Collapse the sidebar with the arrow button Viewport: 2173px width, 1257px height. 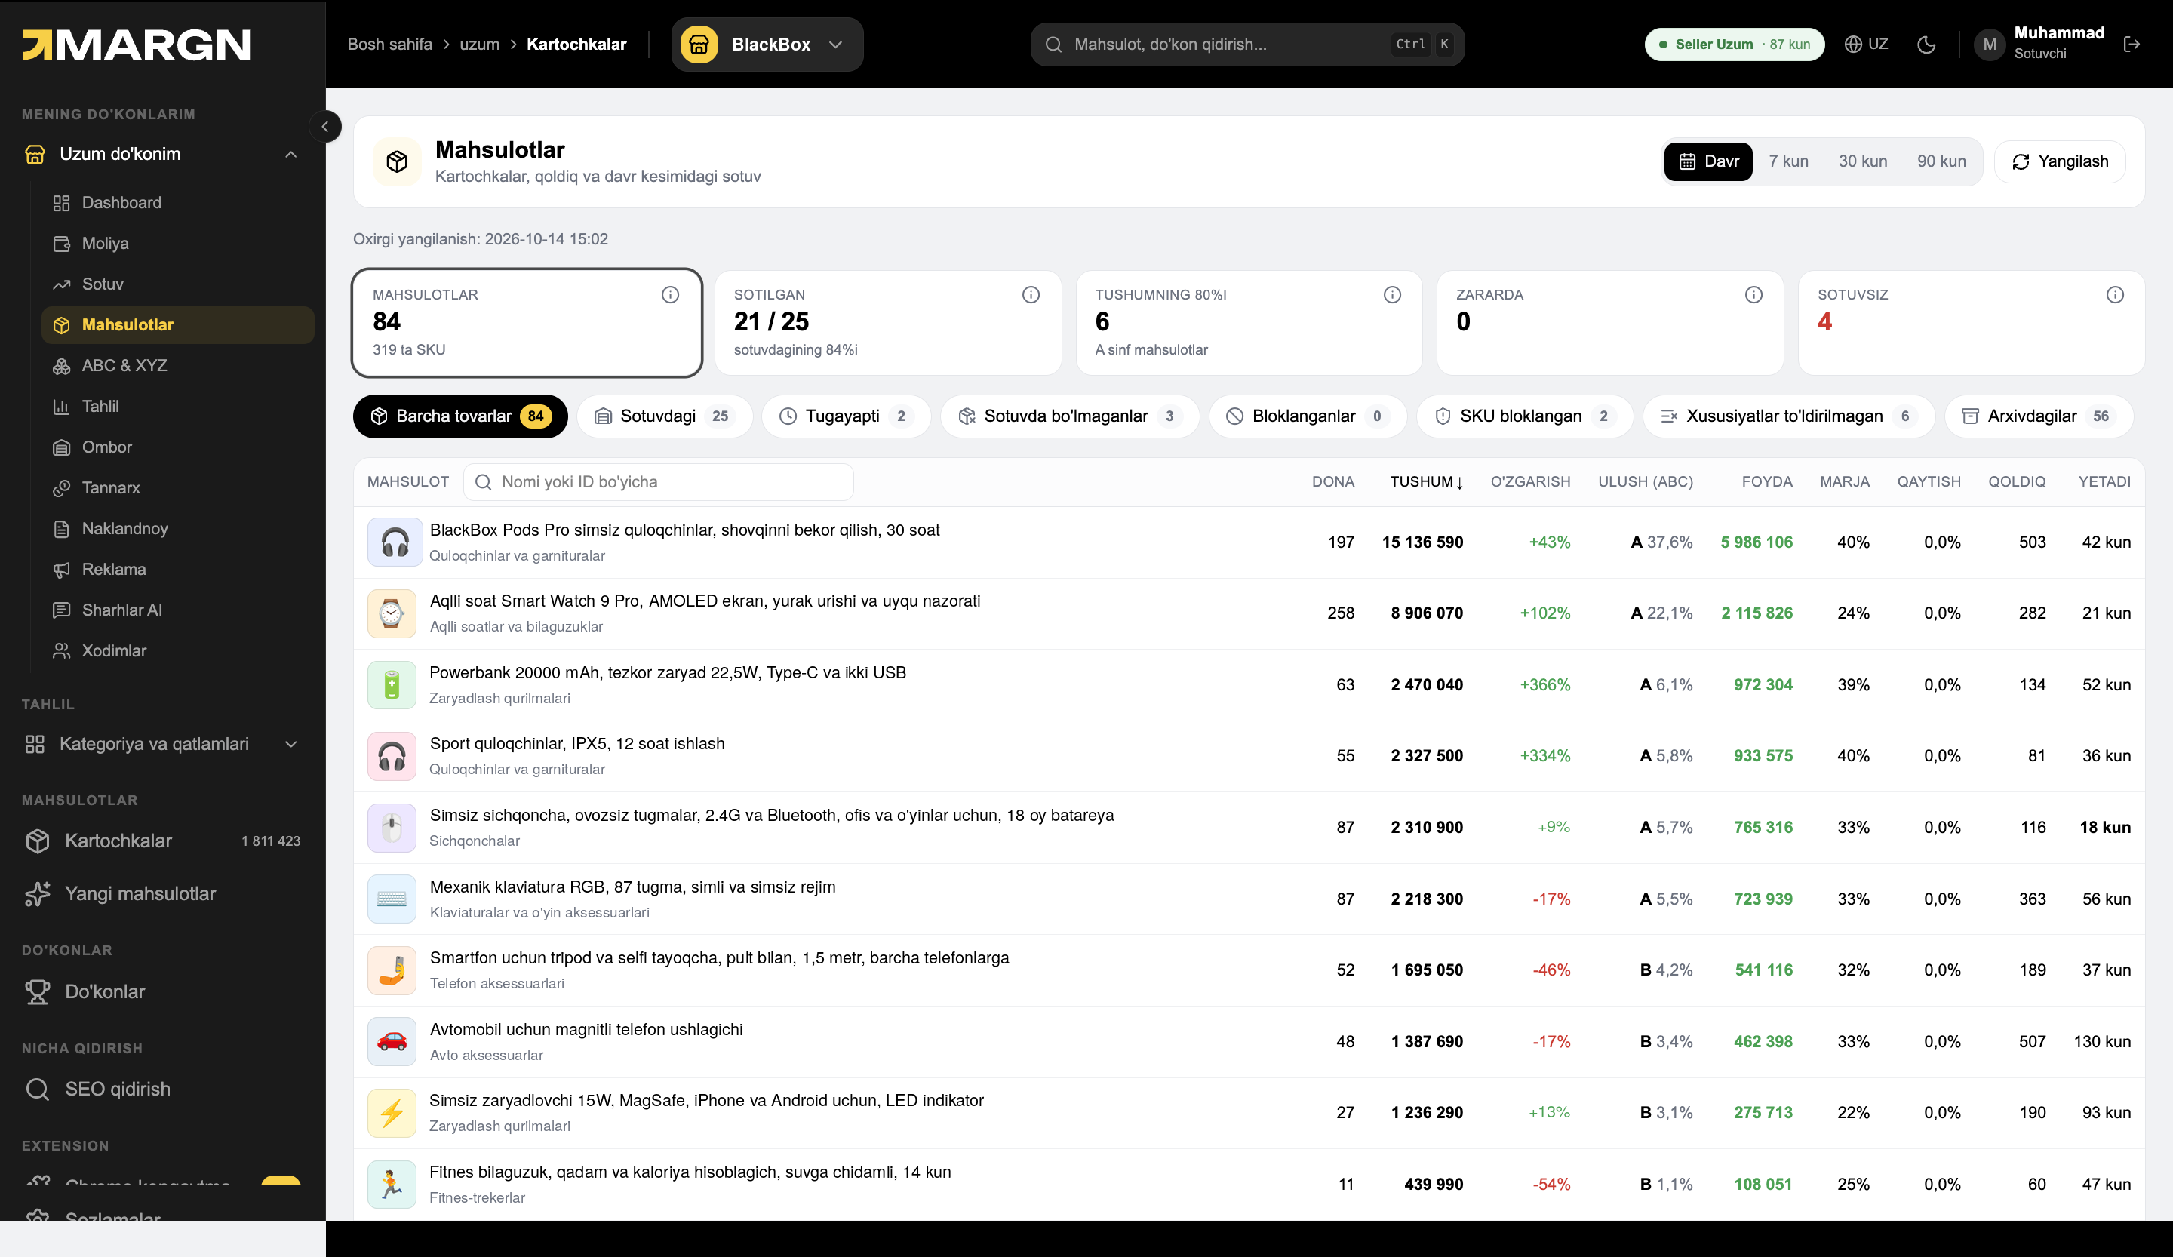[x=325, y=127]
